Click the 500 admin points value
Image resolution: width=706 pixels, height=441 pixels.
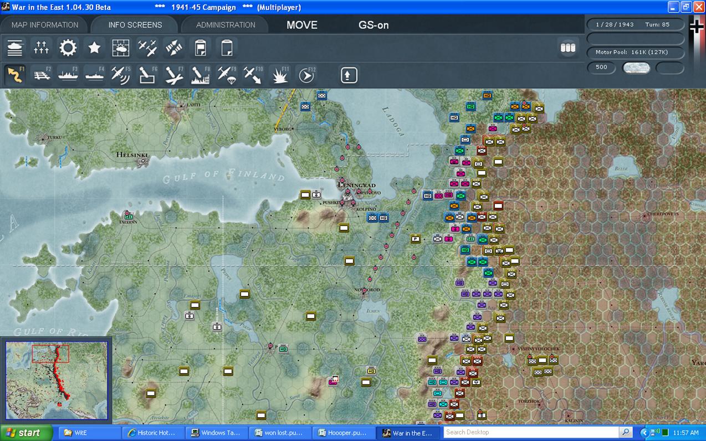coord(601,68)
